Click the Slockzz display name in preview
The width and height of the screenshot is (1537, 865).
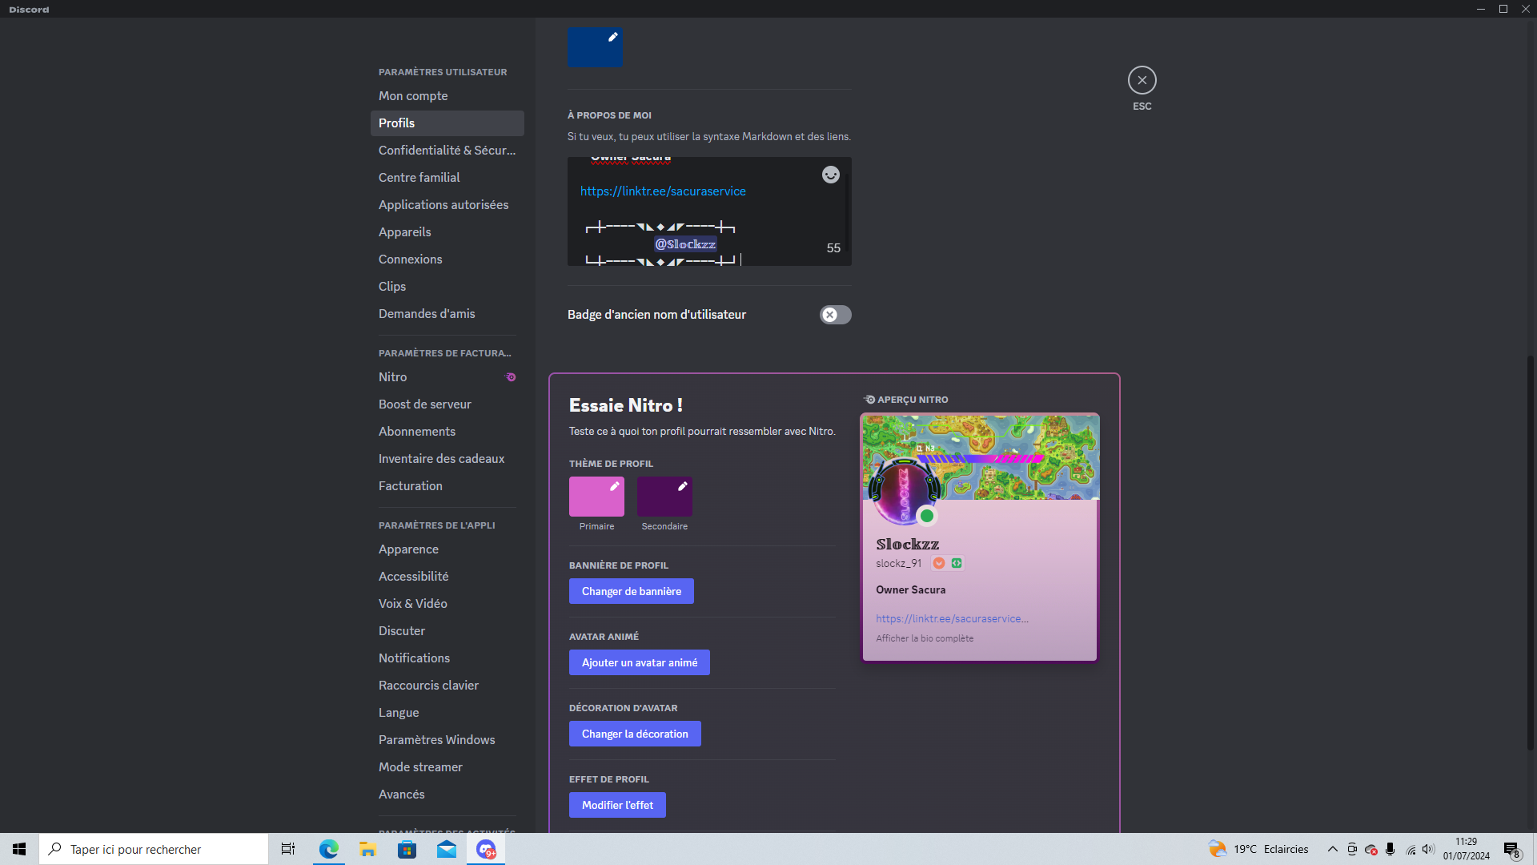[x=908, y=545]
